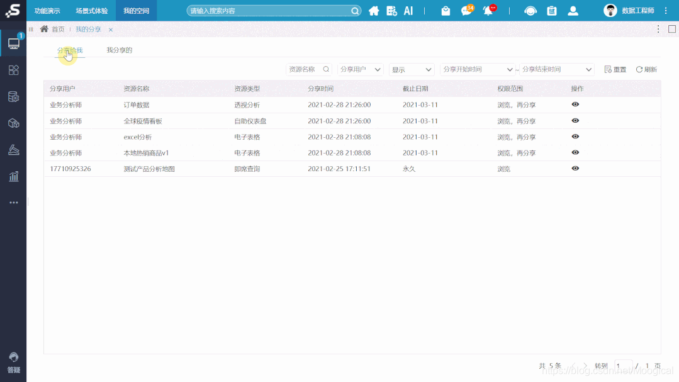Go to 首页 breadcrumb tab
Screen dimensions: 679x382
point(52,29)
